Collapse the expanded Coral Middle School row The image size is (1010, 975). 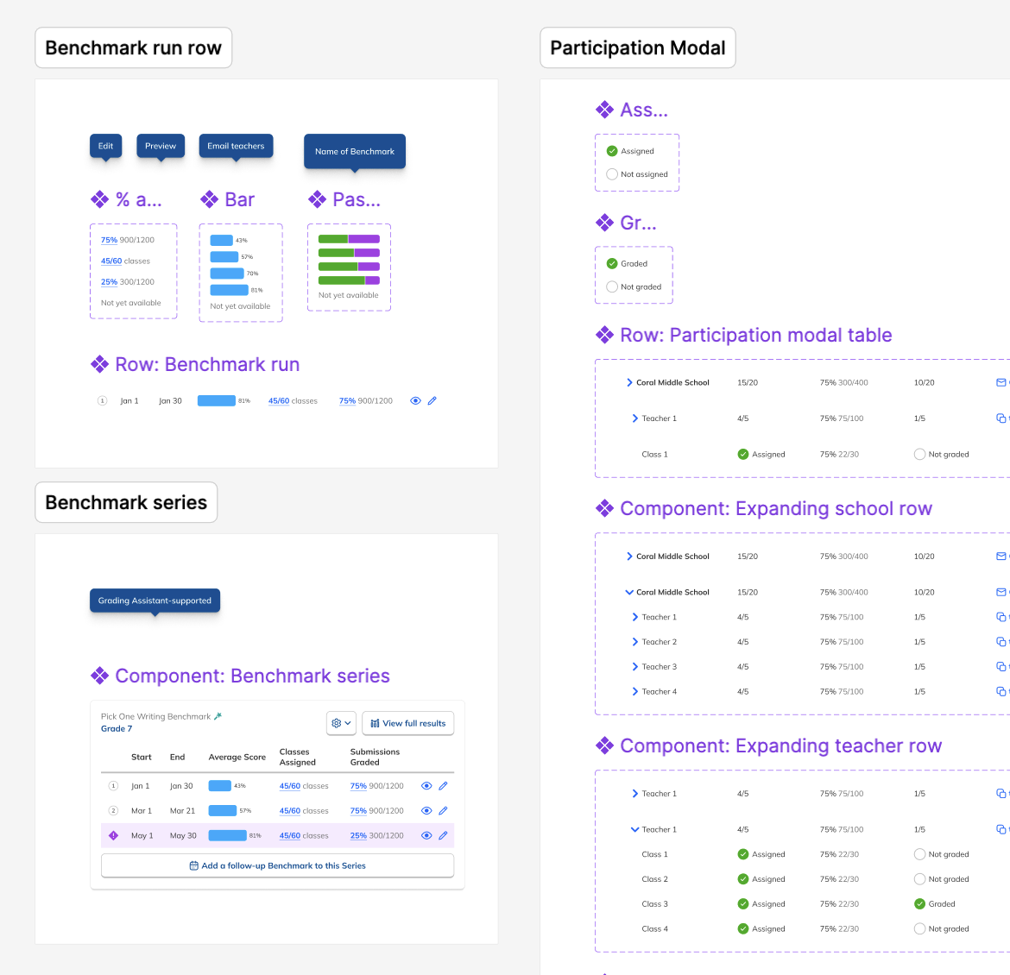[x=629, y=593]
